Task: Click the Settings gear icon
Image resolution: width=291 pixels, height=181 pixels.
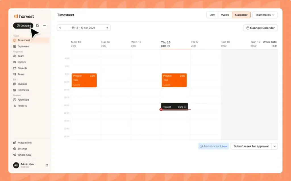Action: coord(15,149)
